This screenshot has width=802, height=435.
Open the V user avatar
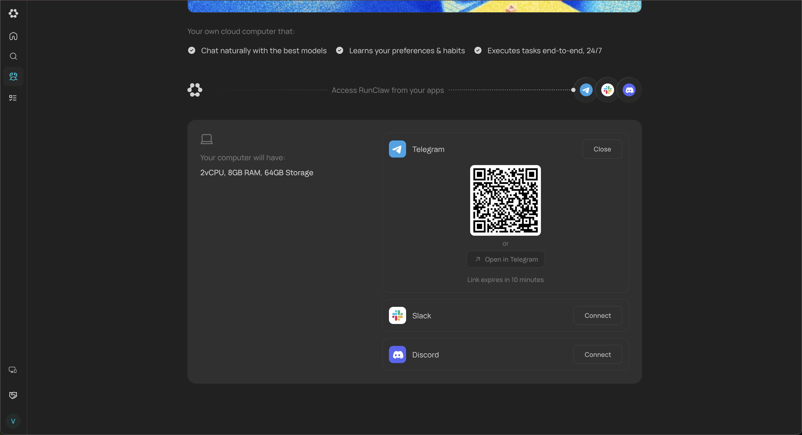13,421
